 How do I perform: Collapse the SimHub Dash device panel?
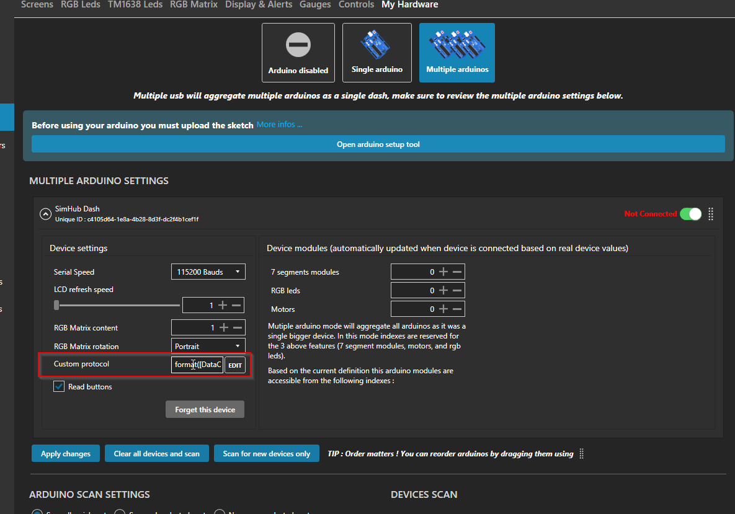tap(45, 213)
